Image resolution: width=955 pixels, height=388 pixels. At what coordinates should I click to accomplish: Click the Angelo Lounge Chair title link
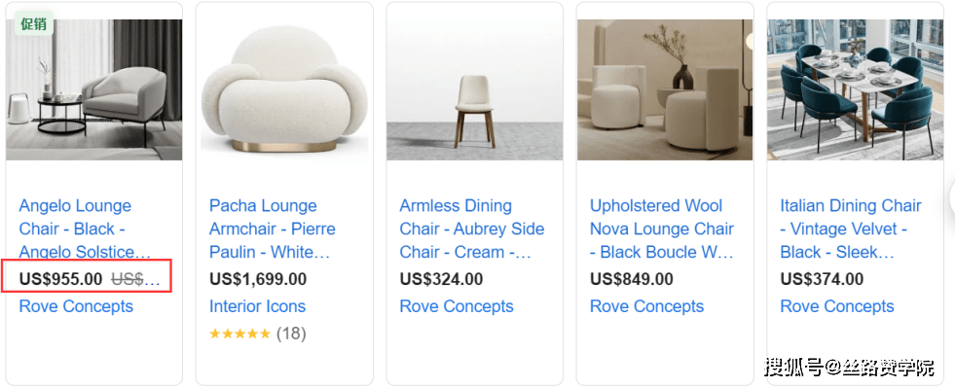coord(86,229)
